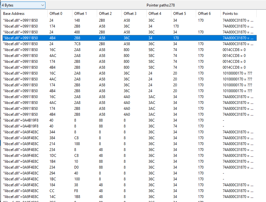This screenshot has height=202, width=266.
Task: Open the 4 Bytes value type dropdown
Action: [x=23, y=5]
